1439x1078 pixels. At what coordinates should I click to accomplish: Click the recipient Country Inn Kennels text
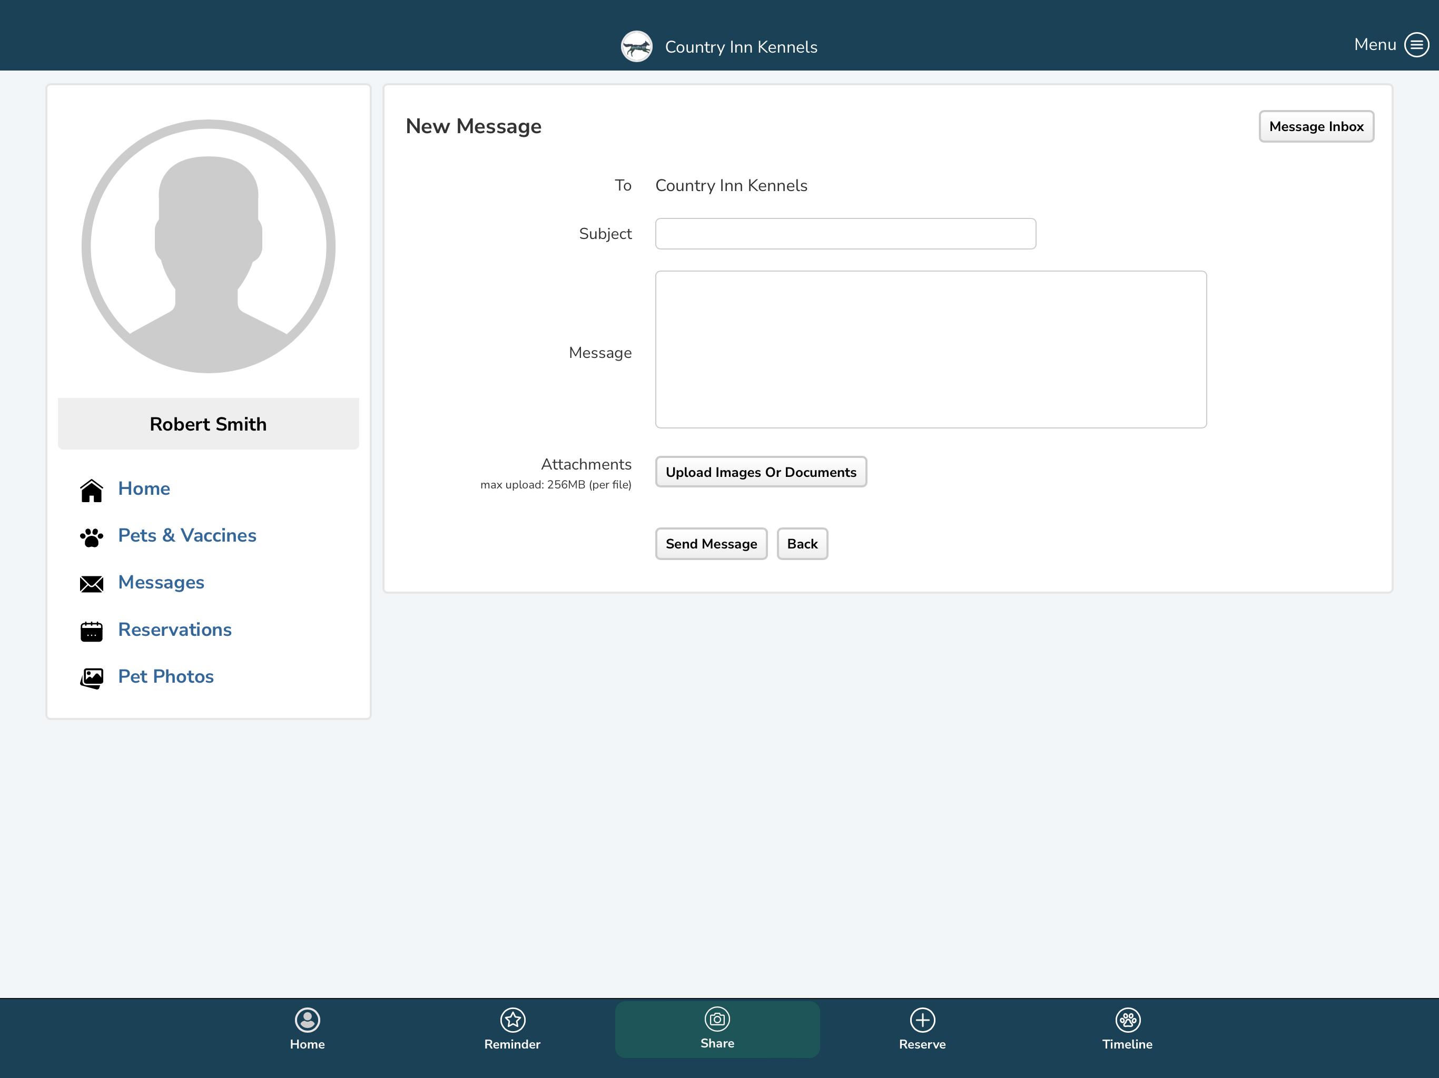731,185
